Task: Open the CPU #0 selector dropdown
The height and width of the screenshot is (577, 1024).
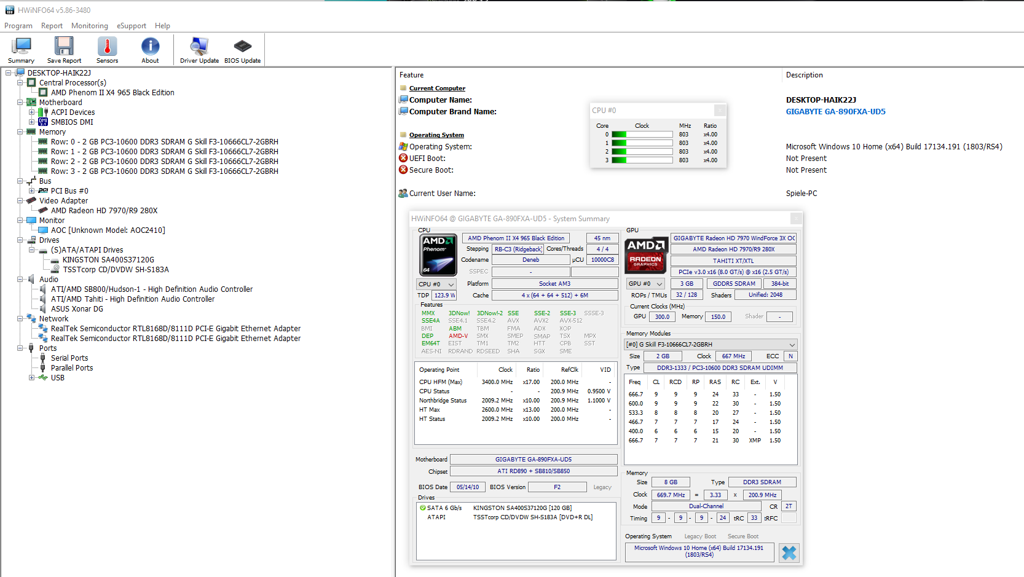Action: tap(436, 285)
